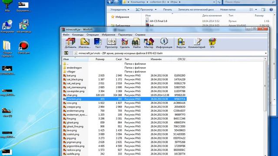Click the enderdragon folder icon
The image size is (278, 156).
click(x=65, y=68)
